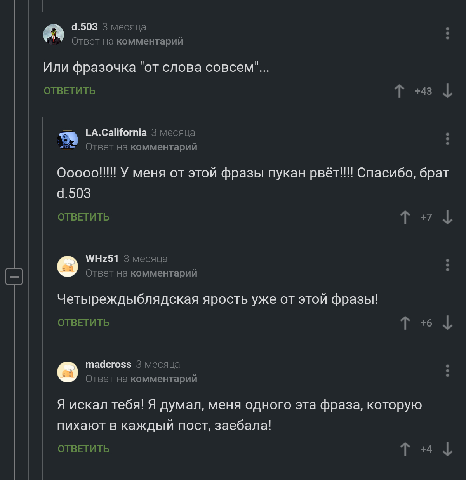Upvote d.503's comment
Screen dimensions: 466x480
399,91
